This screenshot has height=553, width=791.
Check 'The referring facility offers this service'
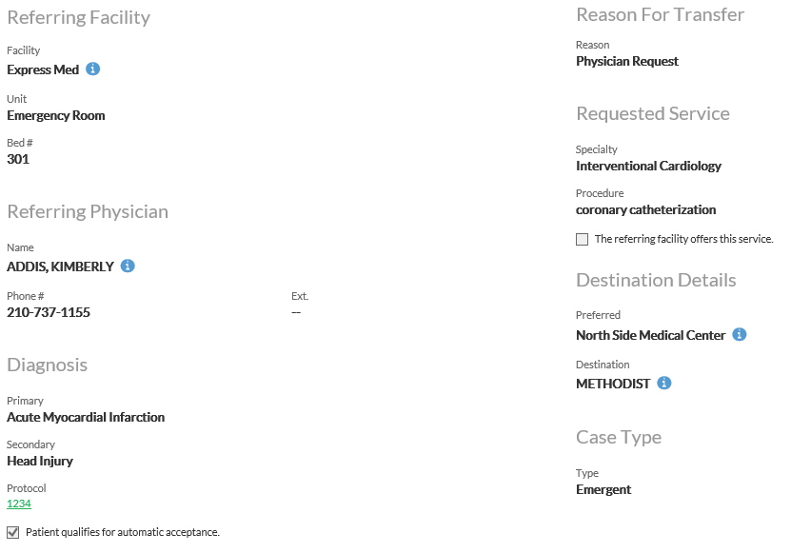pyautogui.click(x=583, y=240)
